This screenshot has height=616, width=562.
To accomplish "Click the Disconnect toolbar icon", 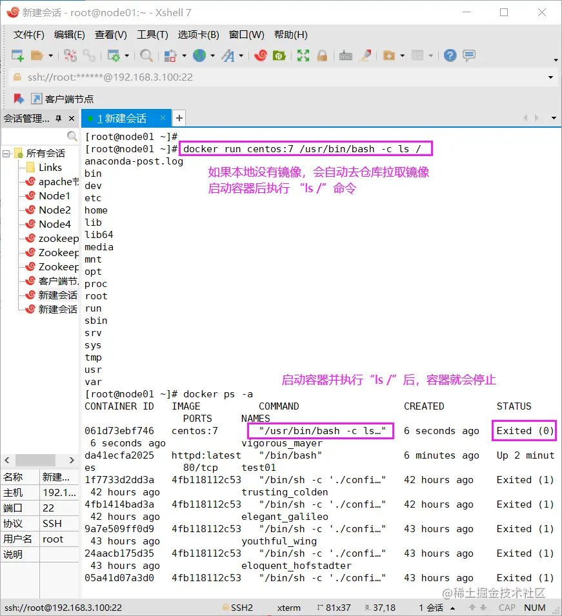I will (x=70, y=55).
